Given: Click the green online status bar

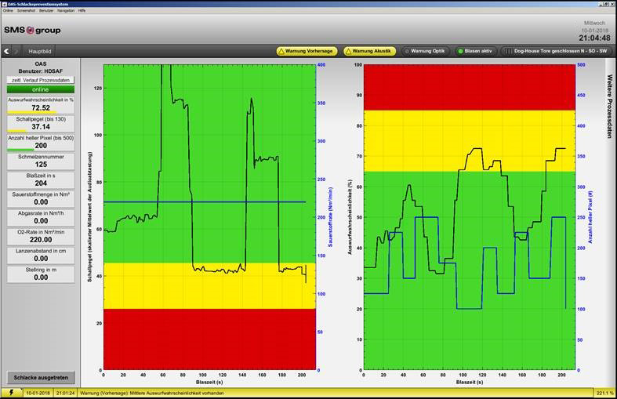Looking at the screenshot, I should 41,89.
